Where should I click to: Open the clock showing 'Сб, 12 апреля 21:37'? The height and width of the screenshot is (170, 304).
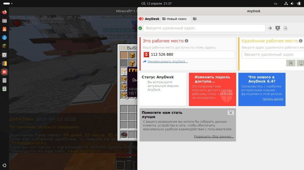156,3
